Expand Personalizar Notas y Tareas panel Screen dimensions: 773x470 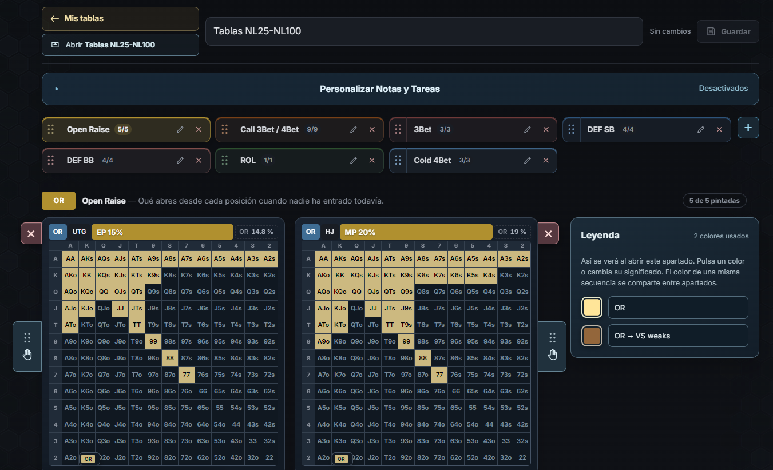click(x=401, y=89)
